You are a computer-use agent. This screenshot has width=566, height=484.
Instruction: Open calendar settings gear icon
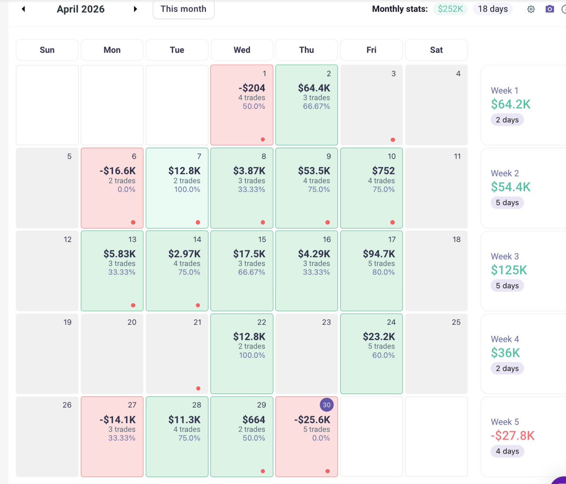pos(531,9)
